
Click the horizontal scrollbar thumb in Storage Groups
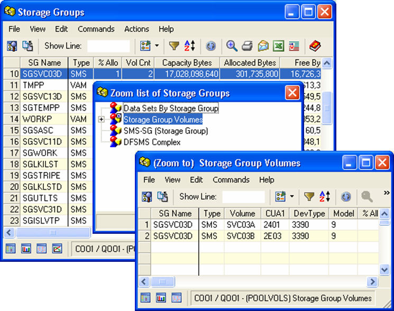pos(52,233)
